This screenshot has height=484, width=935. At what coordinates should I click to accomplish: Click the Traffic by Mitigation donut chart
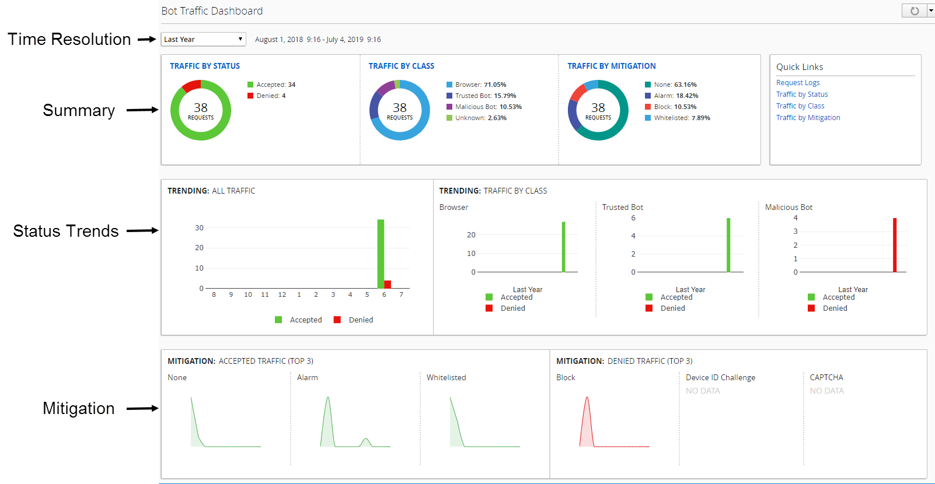(598, 110)
